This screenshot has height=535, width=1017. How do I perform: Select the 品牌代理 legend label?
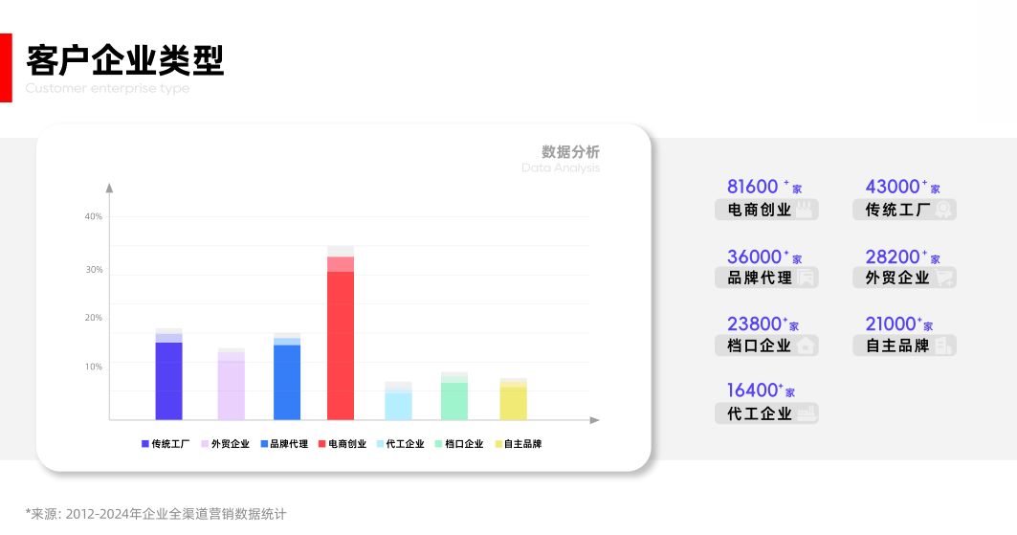pyautogui.click(x=289, y=444)
